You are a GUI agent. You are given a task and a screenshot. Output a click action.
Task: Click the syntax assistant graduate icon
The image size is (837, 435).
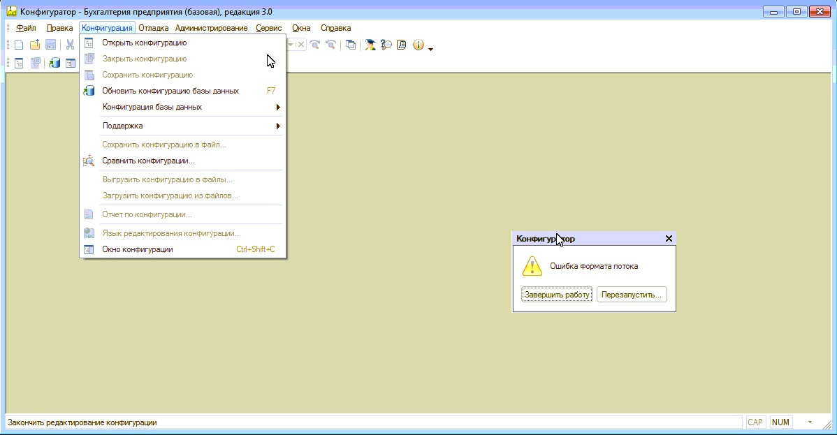370,45
